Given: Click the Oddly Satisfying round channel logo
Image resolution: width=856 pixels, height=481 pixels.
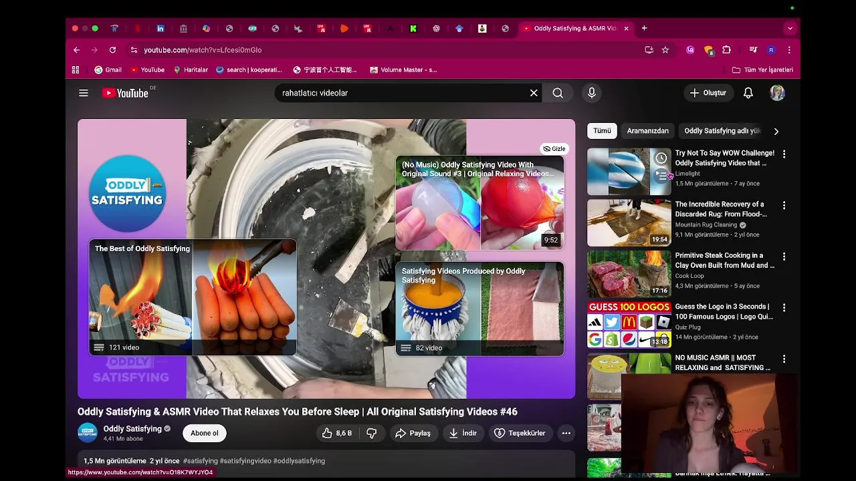Looking at the screenshot, I should (x=127, y=194).
